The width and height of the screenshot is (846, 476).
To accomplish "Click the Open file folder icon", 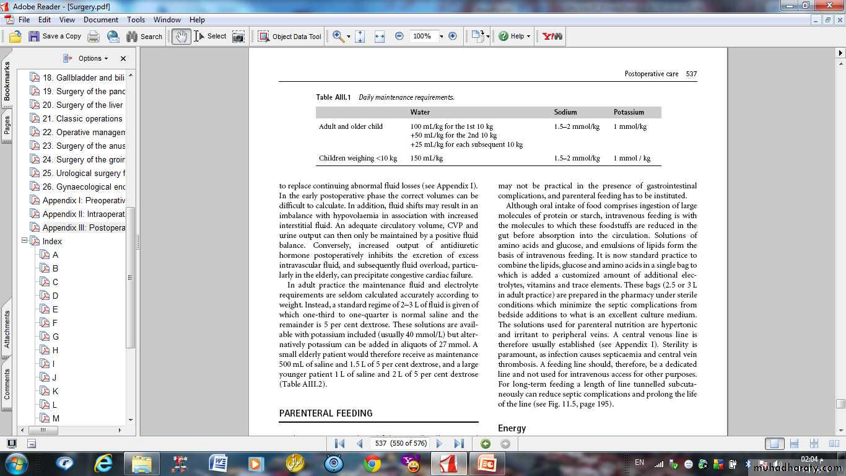I will [x=15, y=37].
